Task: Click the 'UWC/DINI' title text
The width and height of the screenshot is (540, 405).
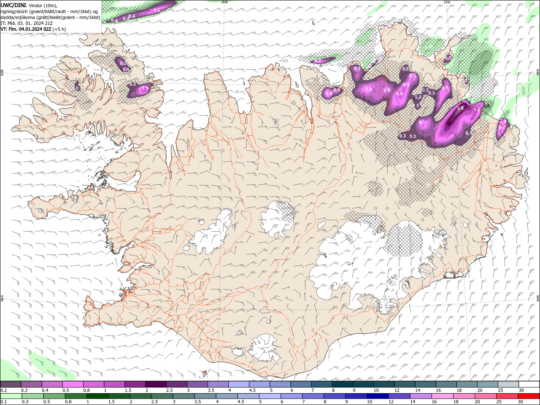Action: [13, 5]
